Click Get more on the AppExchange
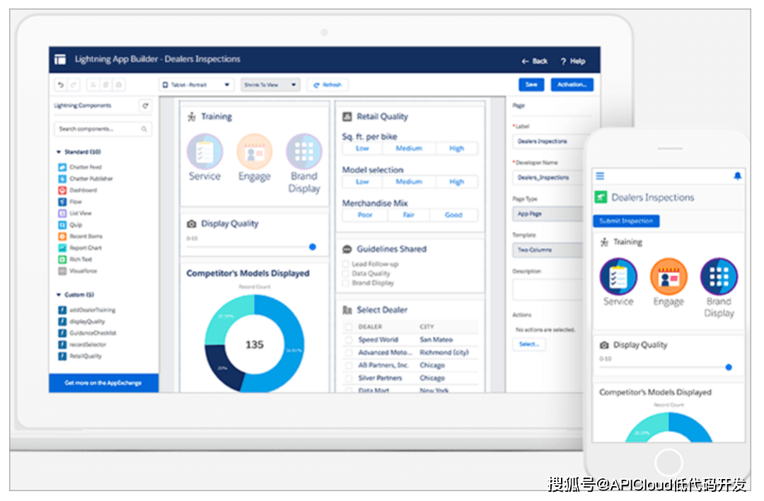This screenshot has width=764, height=501. (103, 383)
